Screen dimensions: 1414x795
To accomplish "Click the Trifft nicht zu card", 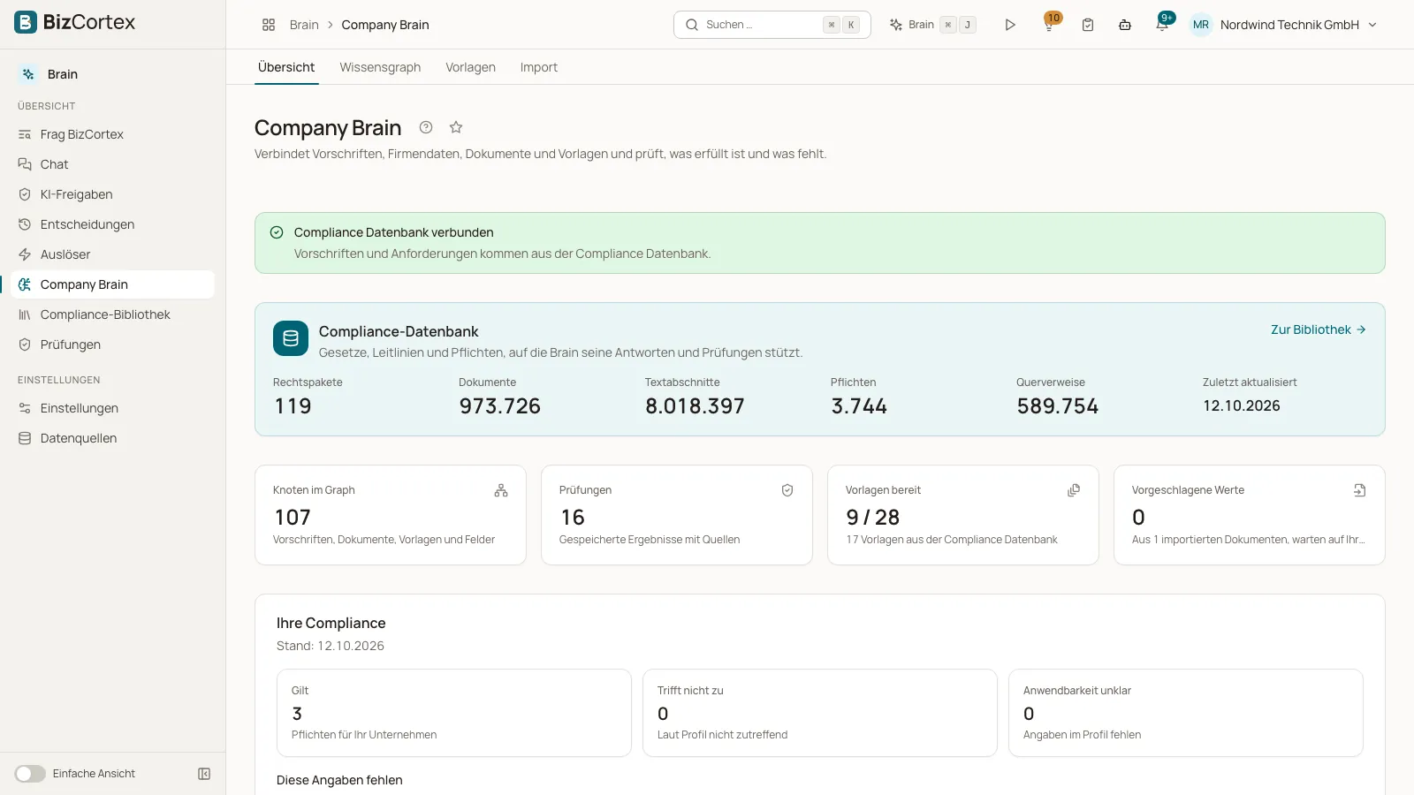I will [x=820, y=713].
